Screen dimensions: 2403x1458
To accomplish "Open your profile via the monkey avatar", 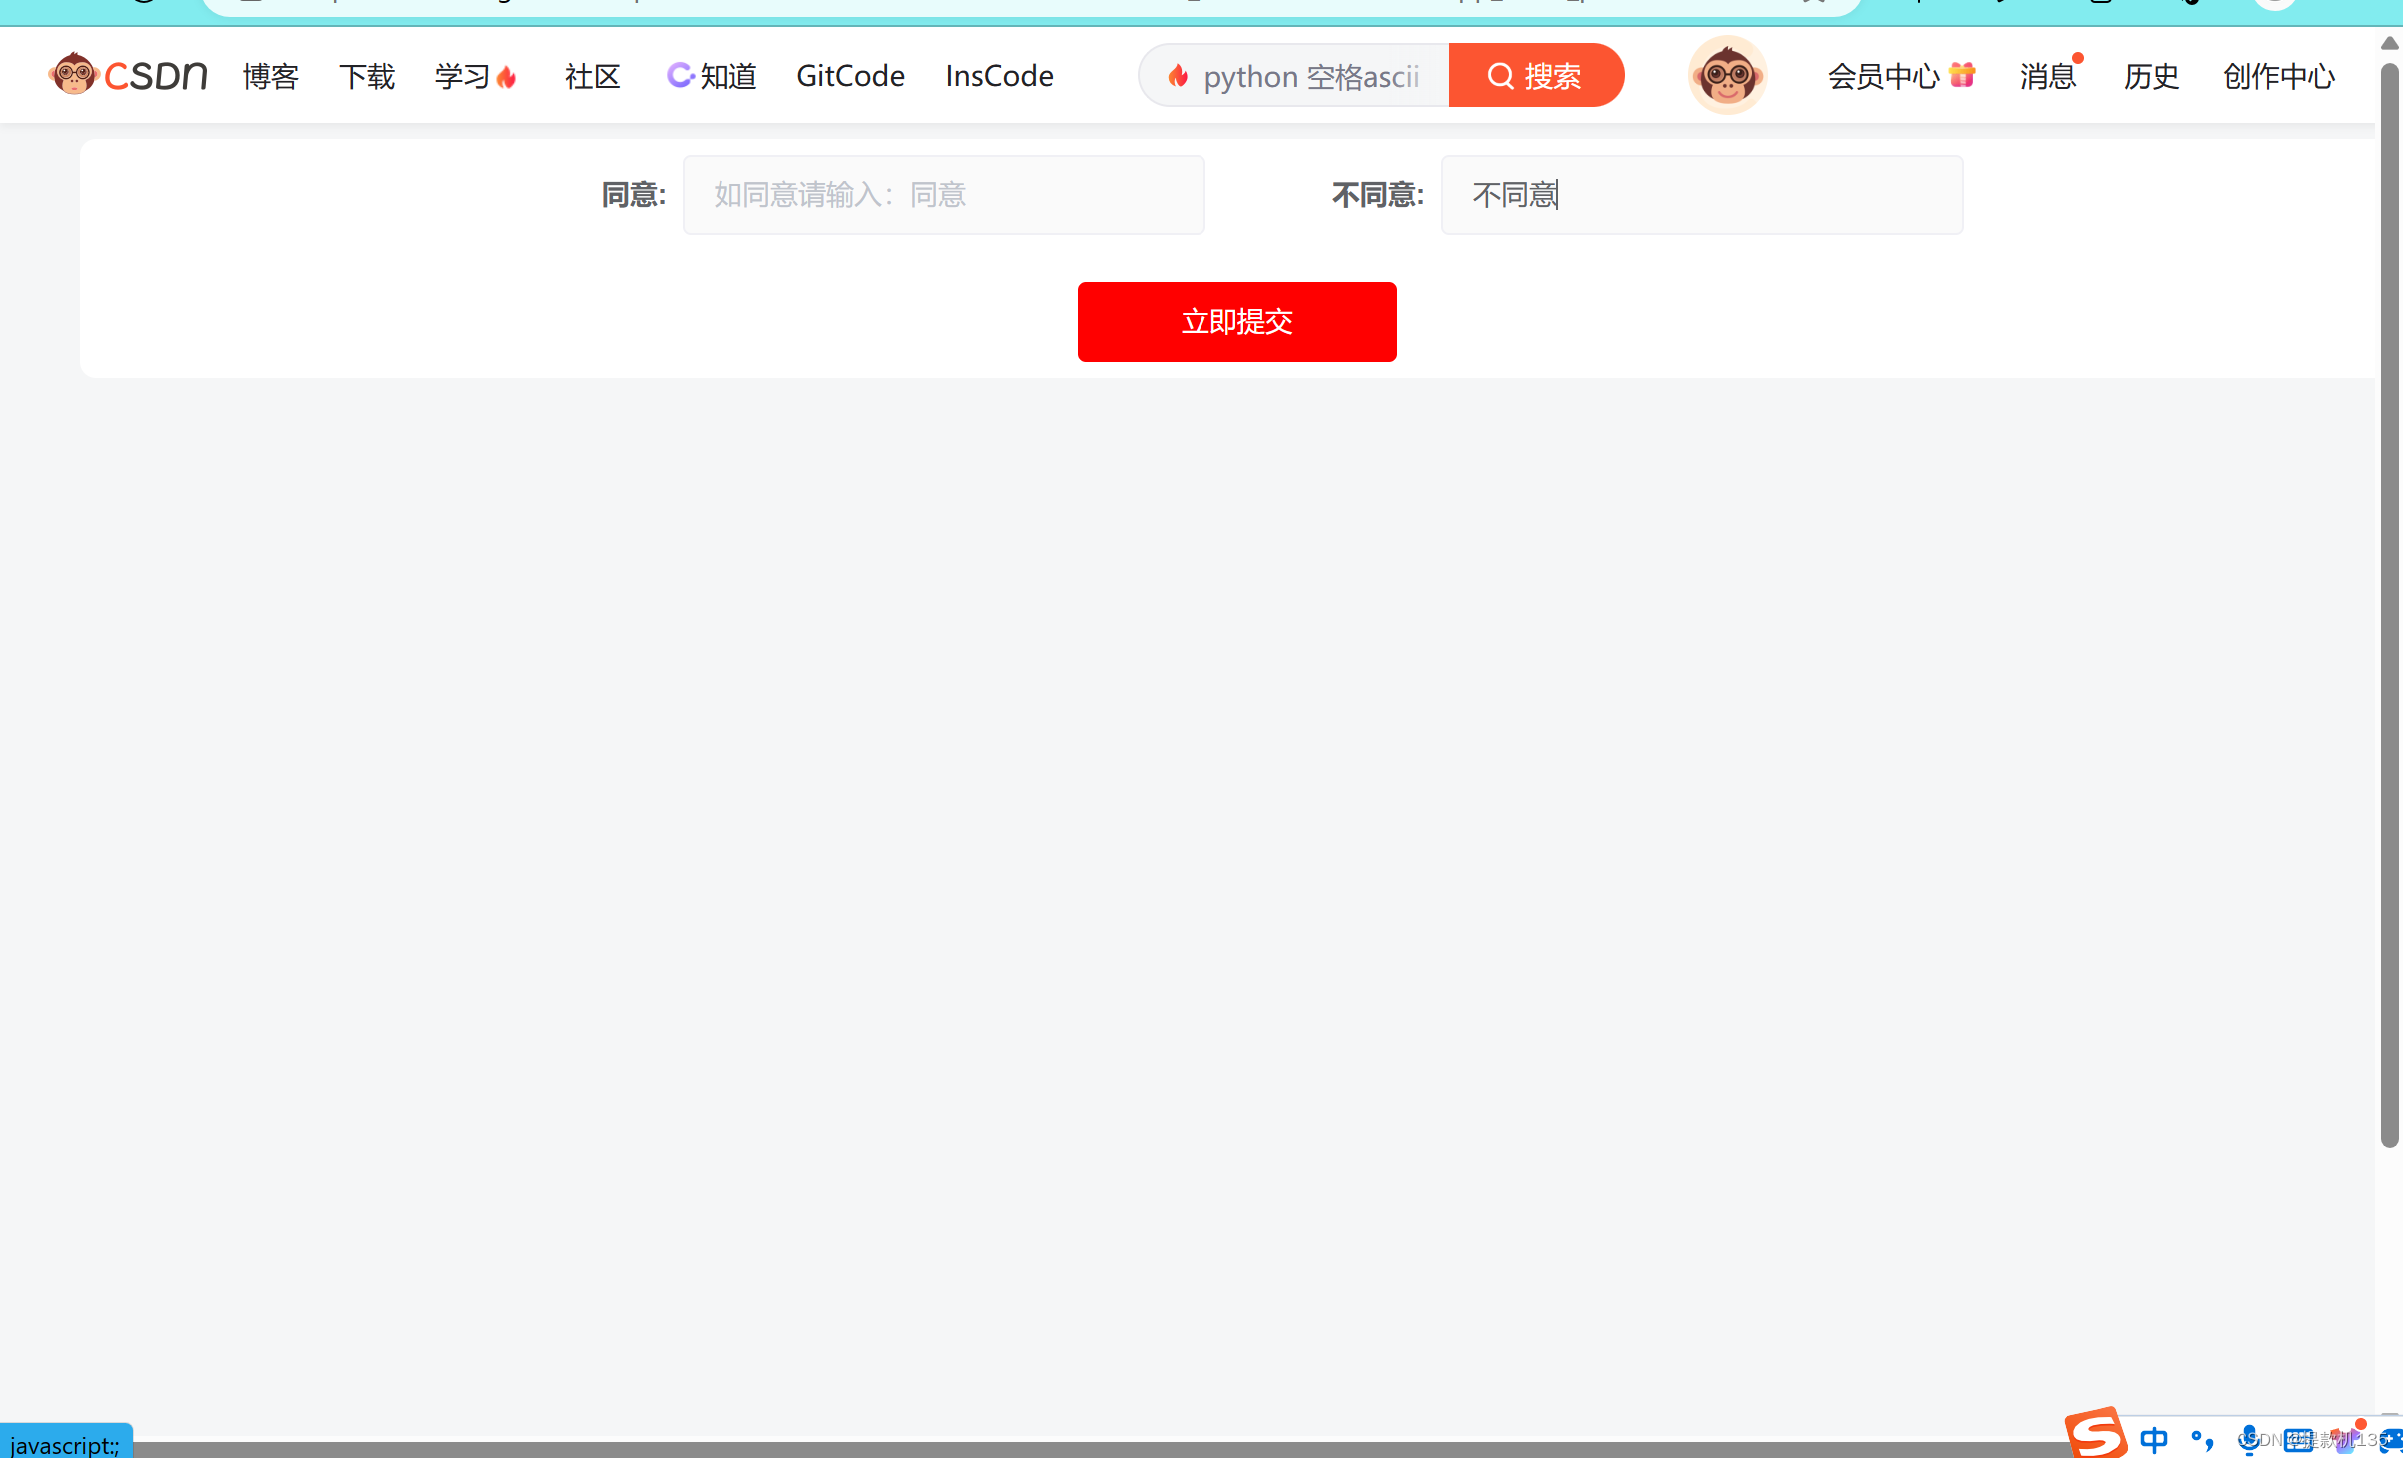I will tap(1727, 74).
